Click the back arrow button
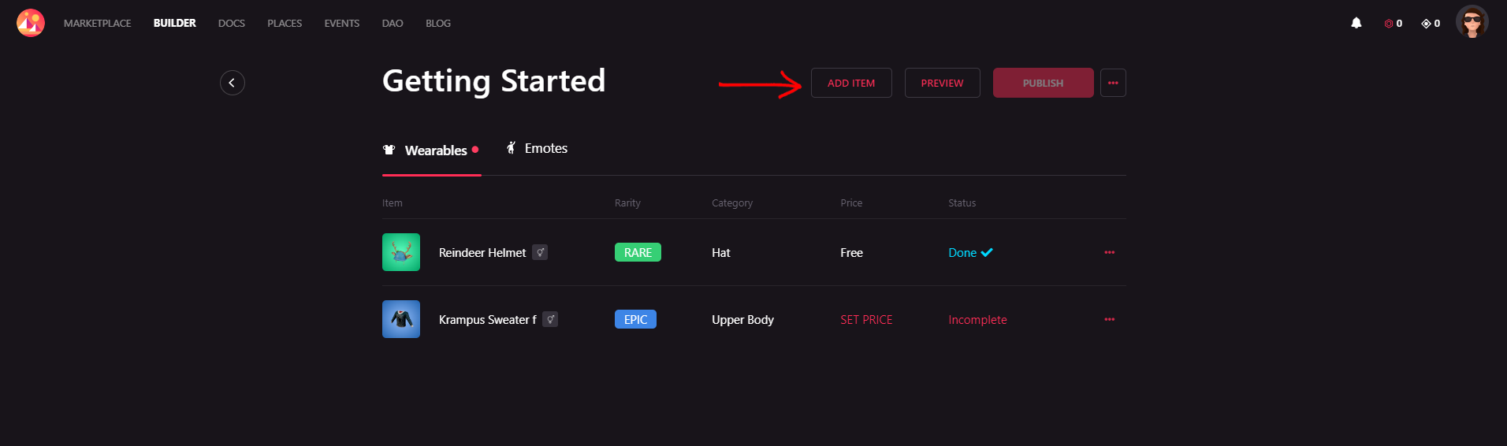This screenshot has height=446, width=1507. coord(232,83)
